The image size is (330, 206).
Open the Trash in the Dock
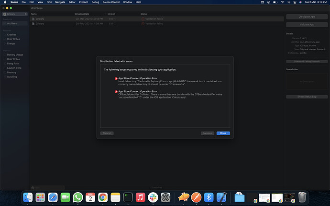(x=302, y=197)
